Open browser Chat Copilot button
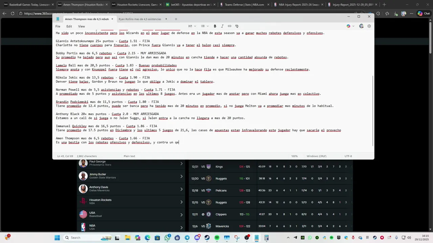Viewport: 433px width, 243px height. pyautogui.click(x=424, y=13)
